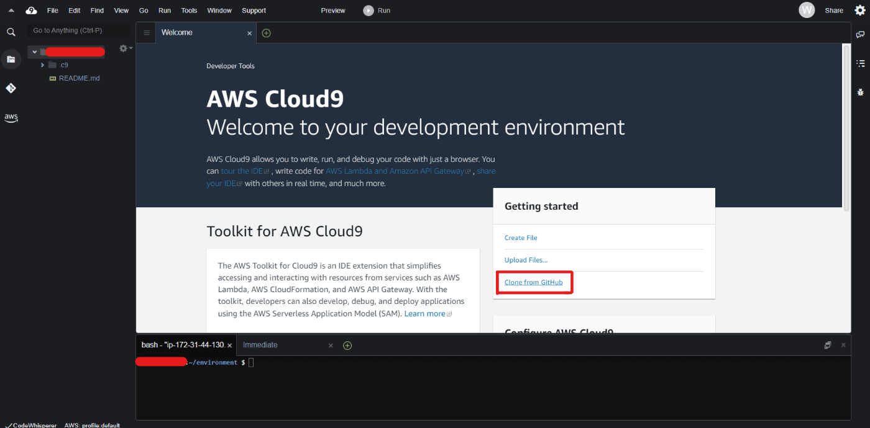This screenshot has height=428, width=870.
Task: Click the terminal command prompt area
Action: point(493,388)
